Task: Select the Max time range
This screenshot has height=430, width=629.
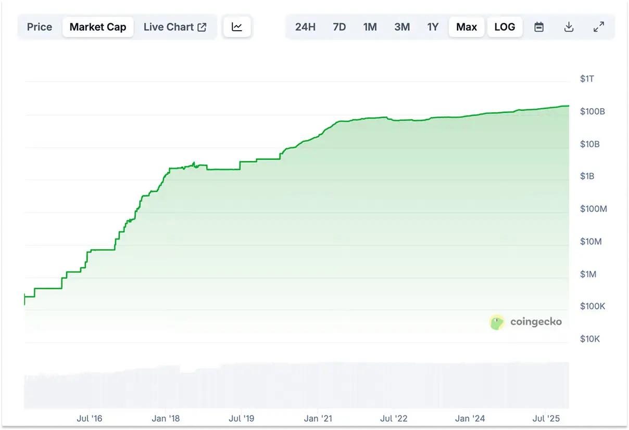Action: (x=467, y=27)
